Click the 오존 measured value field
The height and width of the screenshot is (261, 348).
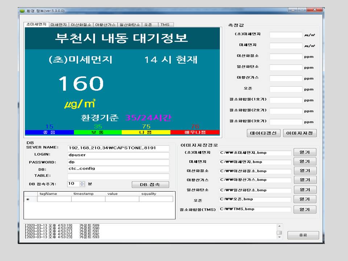click(x=286, y=89)
